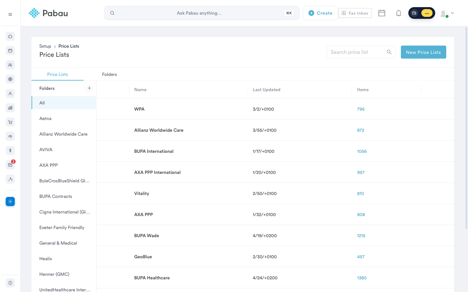Switch to the Price Lists tab

[58, 74]
